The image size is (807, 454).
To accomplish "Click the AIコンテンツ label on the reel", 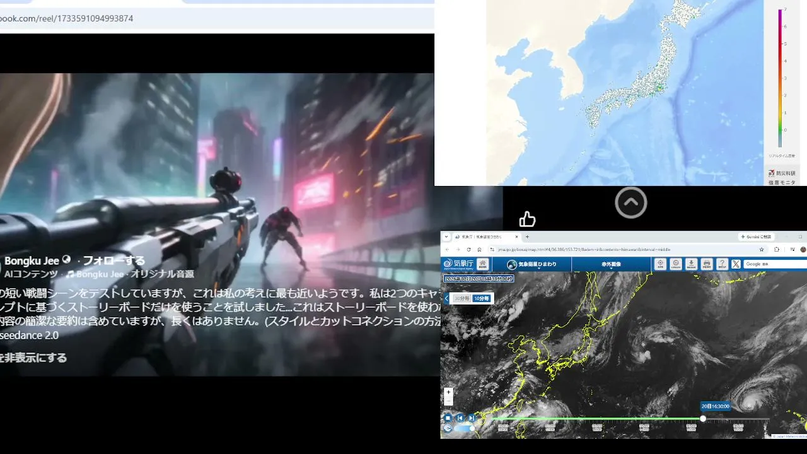I will tap(31, 274).
